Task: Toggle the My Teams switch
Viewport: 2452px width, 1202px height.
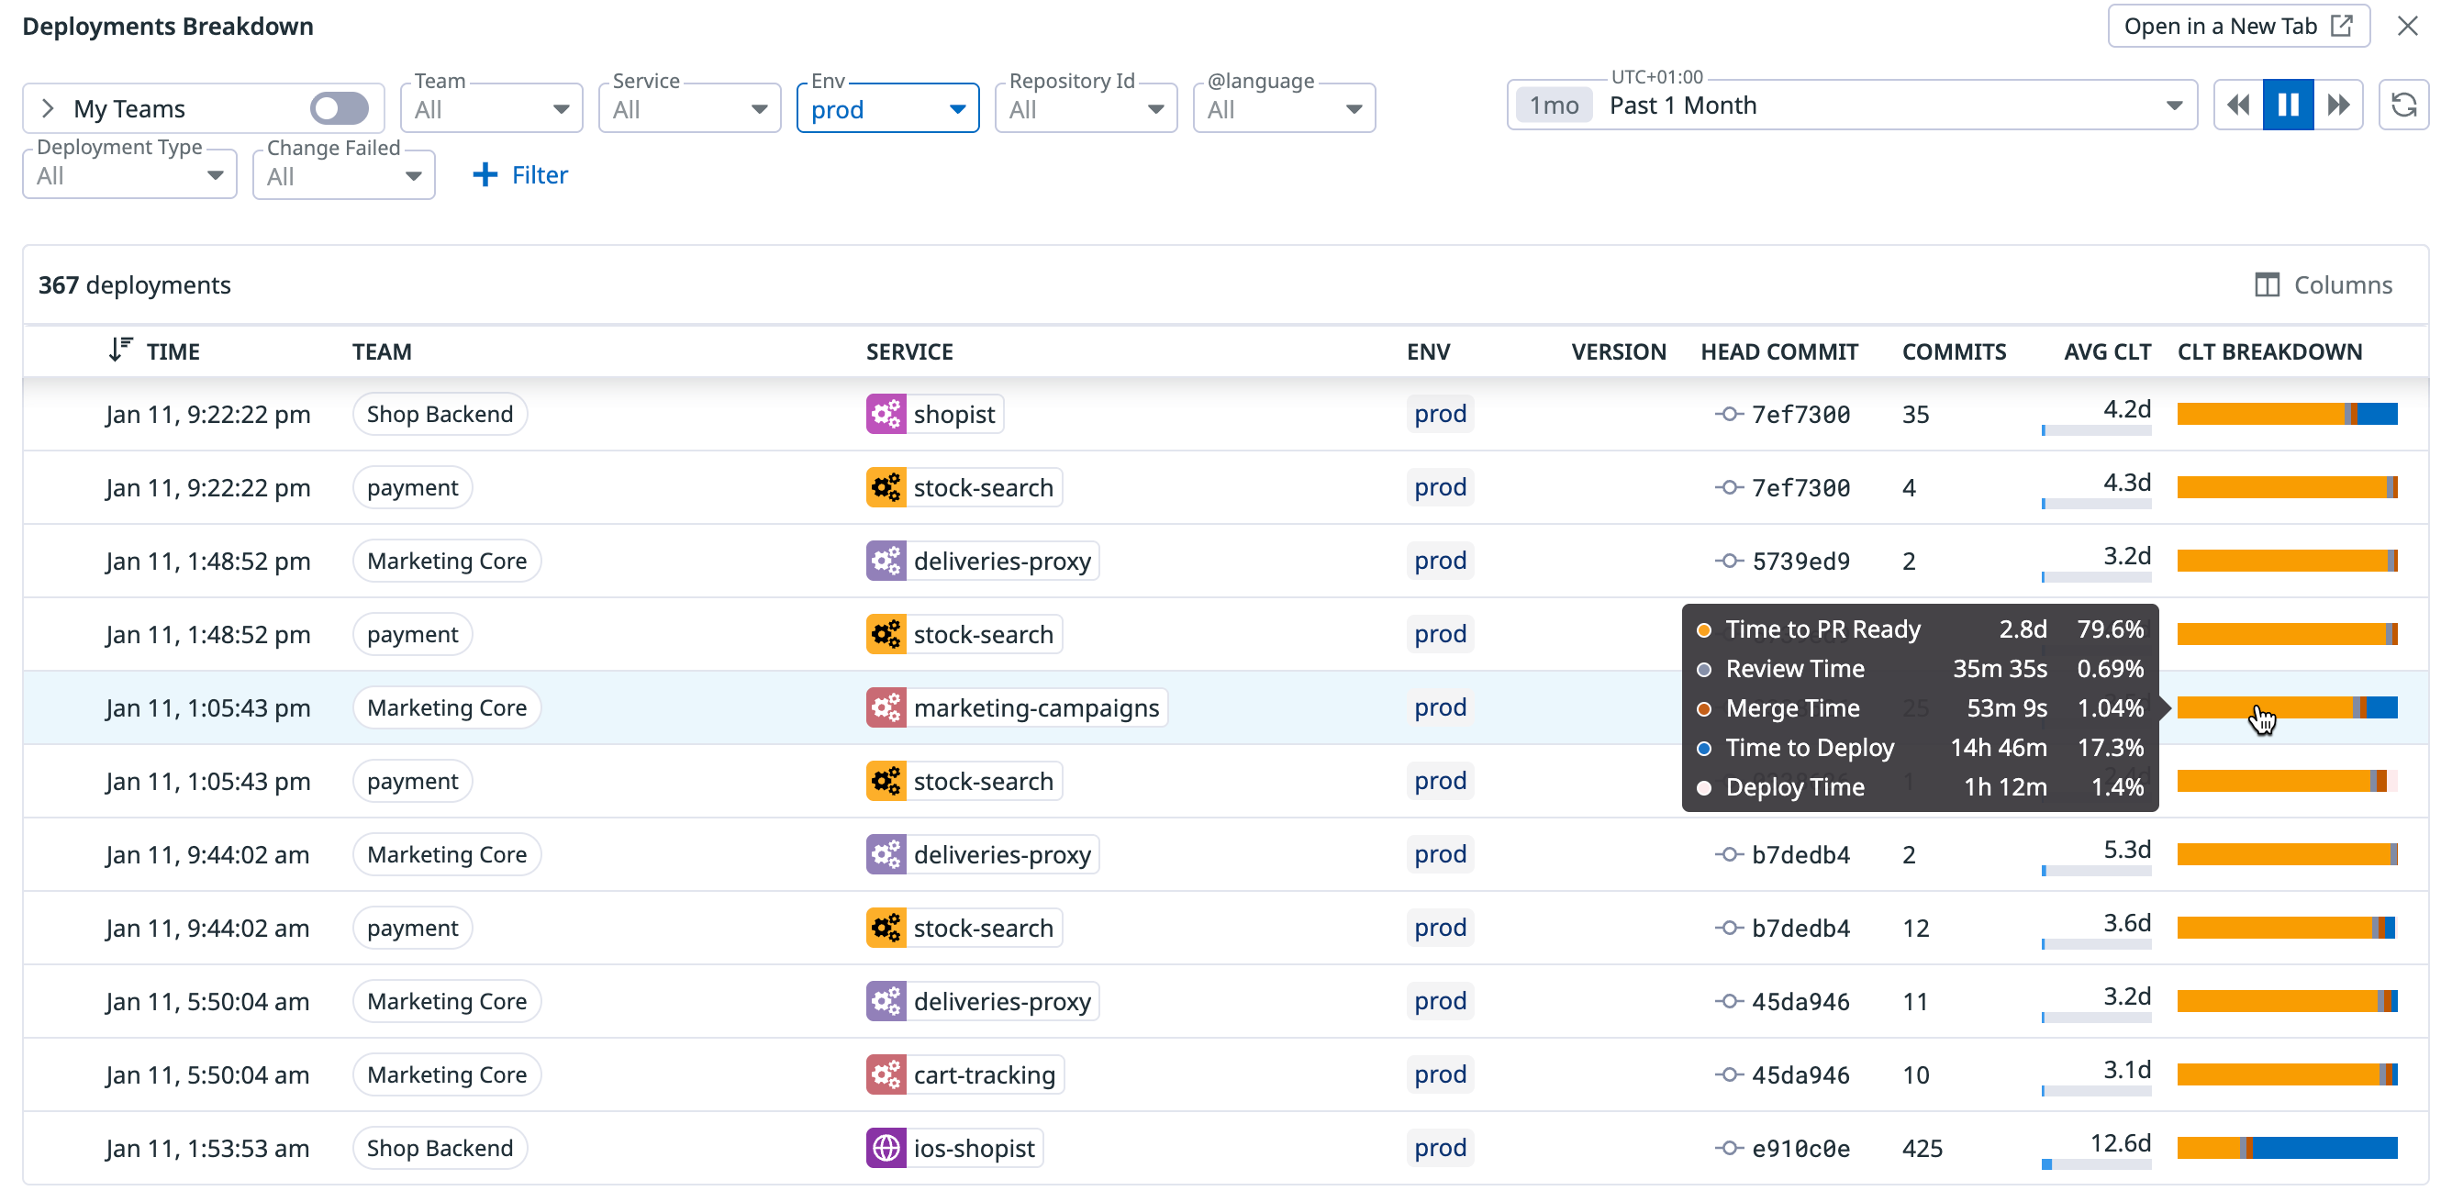Action: pyautogui.click(x=339, y=108)
